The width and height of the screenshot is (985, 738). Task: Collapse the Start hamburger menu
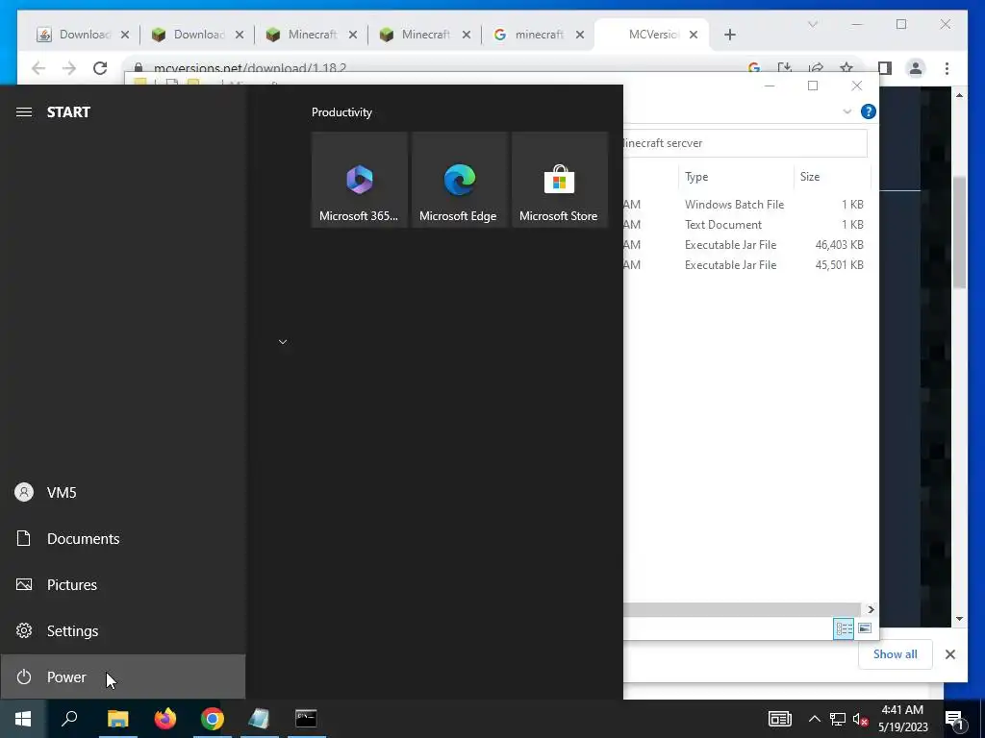tap(24, 111)
